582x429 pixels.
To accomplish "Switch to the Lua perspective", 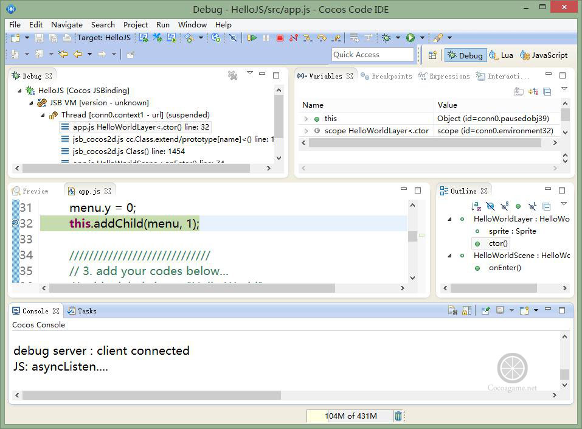I will pos(501,55).
